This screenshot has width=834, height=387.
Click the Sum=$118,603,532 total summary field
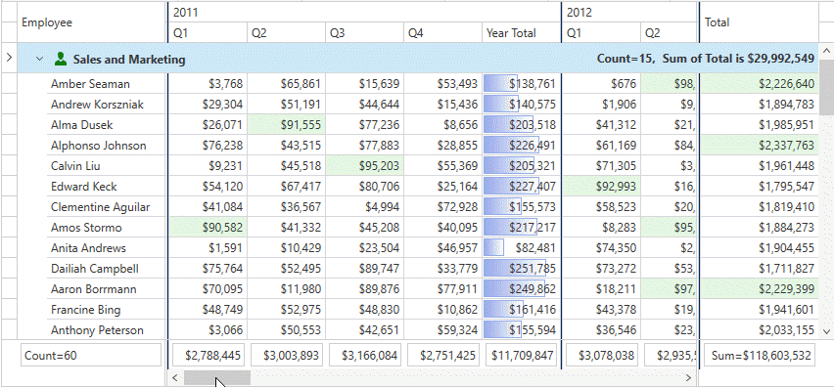(x=759, y=355)
